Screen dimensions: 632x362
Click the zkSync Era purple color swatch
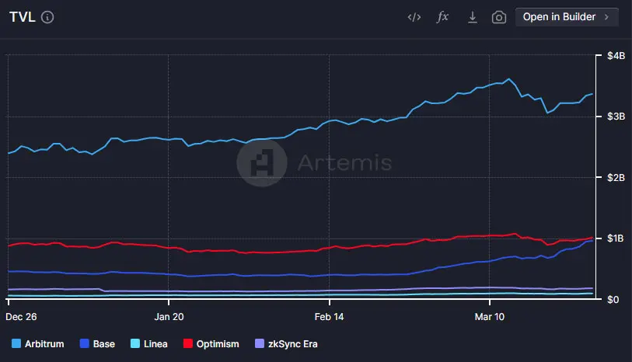coord(260,343)
